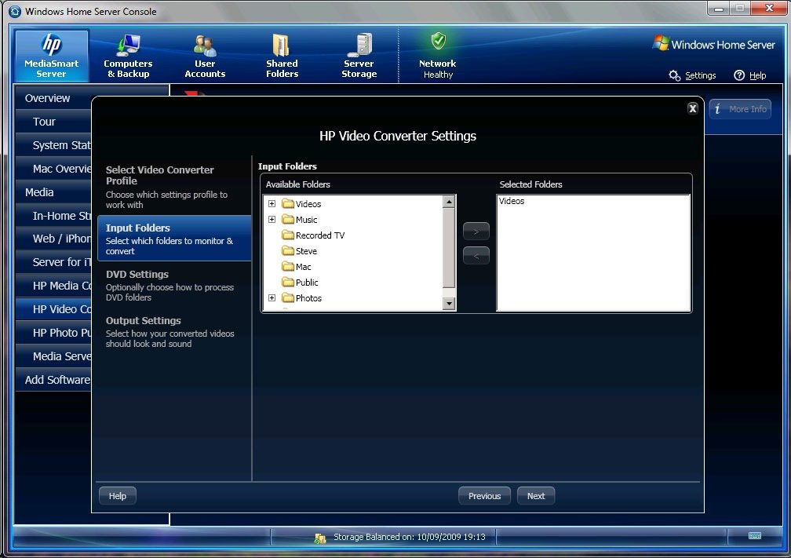Click the Storage Balanced status icon

[320, 538]
